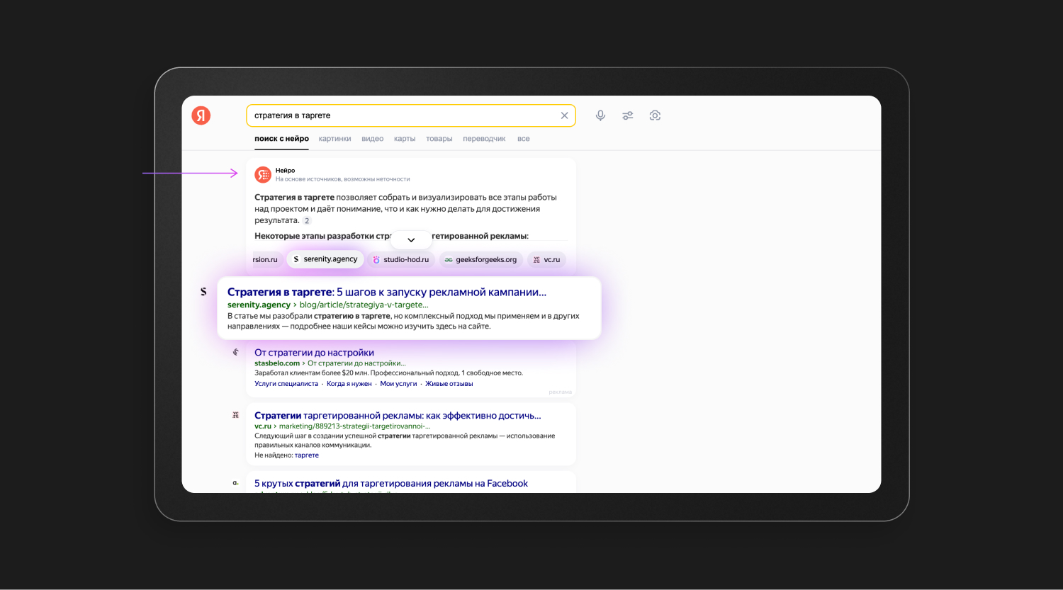Click the Нейро avatar icon
Screen dimensions: 1063x590
point(263,174)
